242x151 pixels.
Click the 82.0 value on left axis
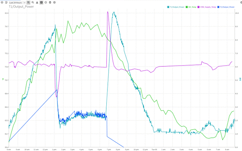[7, 13]
